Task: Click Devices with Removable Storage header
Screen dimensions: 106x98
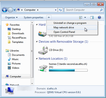Action: pos(63,42)
